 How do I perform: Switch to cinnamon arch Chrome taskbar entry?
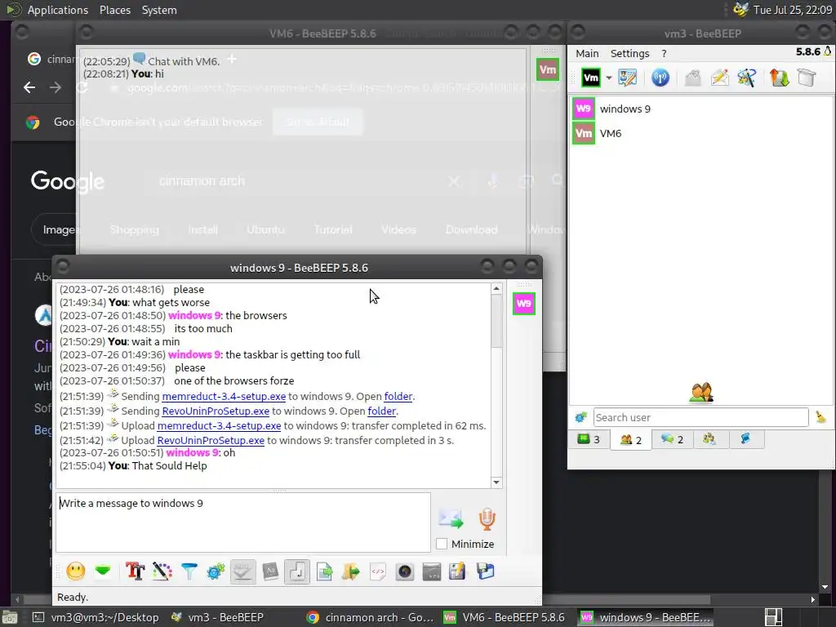370,617
